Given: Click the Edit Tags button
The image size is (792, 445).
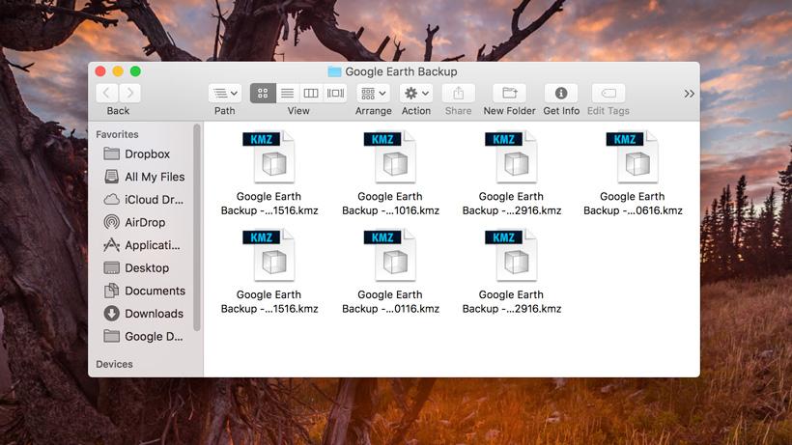Looking at the screenshot, I should point(608,93).
